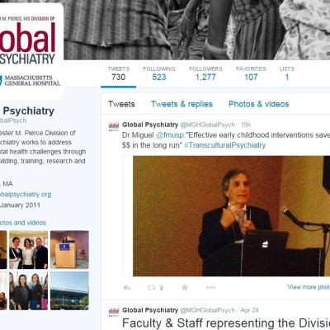
Task: Open the Followers 1,277 list
Action: pos(205,73)
